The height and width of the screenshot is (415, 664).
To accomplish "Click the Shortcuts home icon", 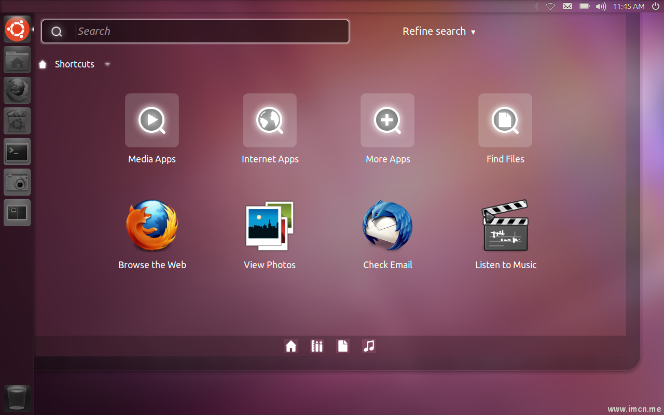I will [x=43, y=64].
